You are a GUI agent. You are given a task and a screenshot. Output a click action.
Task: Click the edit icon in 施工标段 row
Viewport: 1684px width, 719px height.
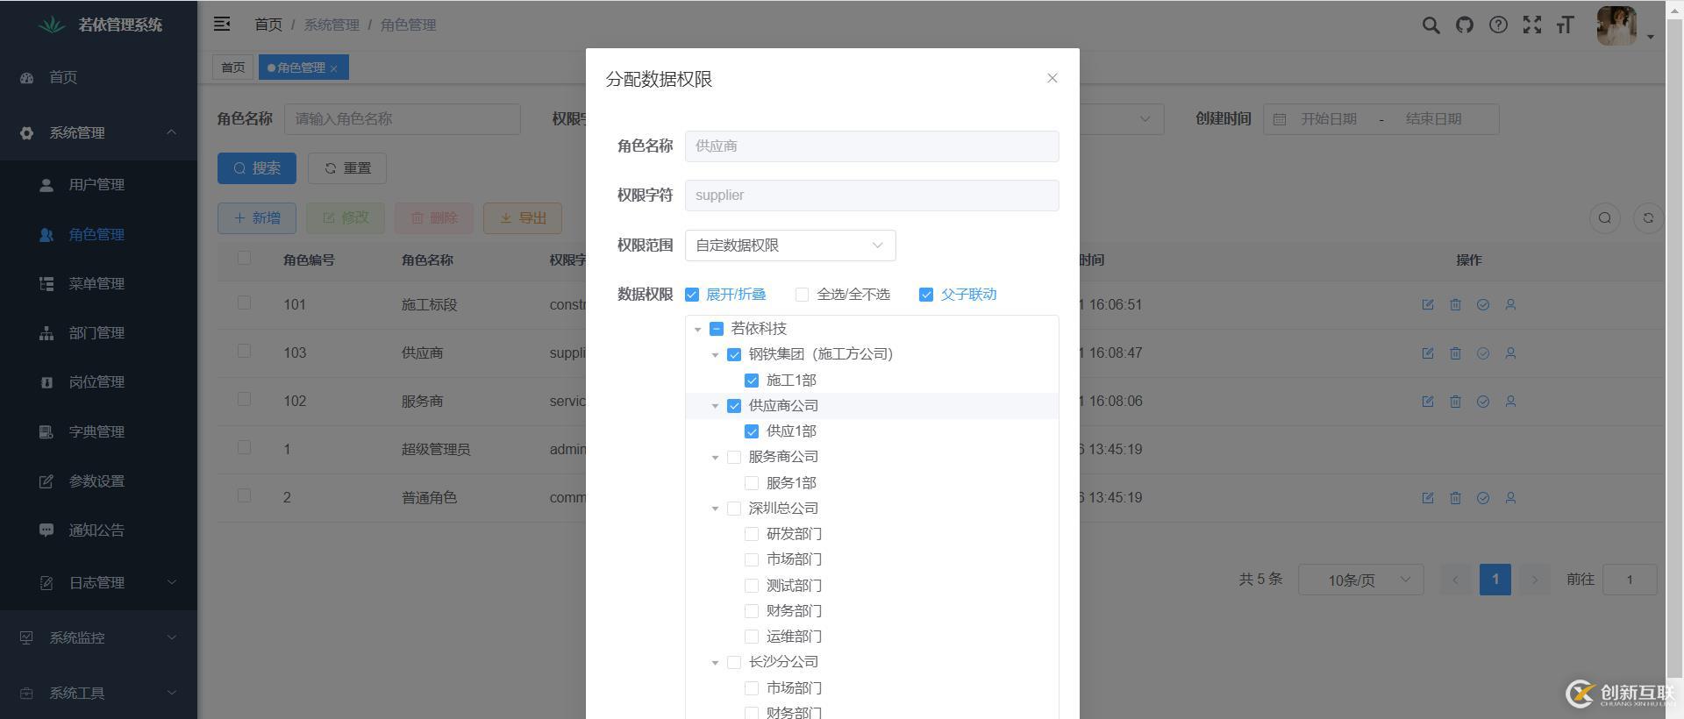(x=1428, y=304)
